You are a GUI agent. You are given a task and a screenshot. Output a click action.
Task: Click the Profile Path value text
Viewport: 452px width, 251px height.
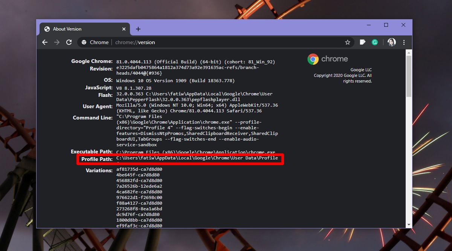click(197, 158)
